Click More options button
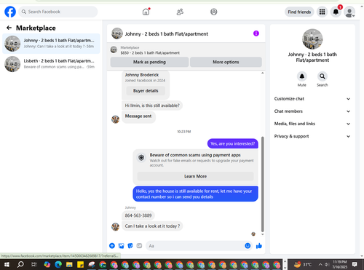The height and width of the screenshot is (270, 364). point(226,62)
